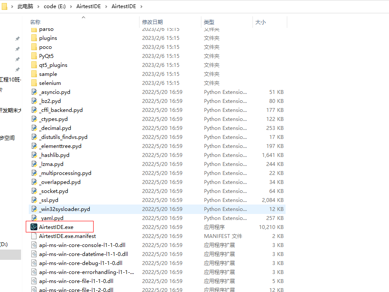Expand the chevron after code (E:) breadcrumb
Screen dimensions: 389x292
pos(71,7)
